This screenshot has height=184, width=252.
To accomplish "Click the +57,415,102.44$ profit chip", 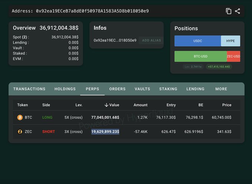I will (x=219, y=67).
